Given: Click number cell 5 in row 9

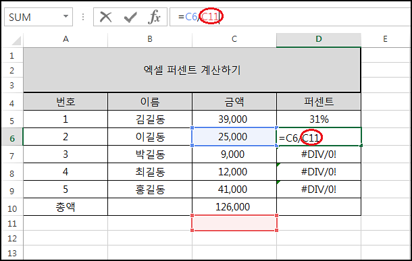Looking at the screenshot, I should (66, 189).
